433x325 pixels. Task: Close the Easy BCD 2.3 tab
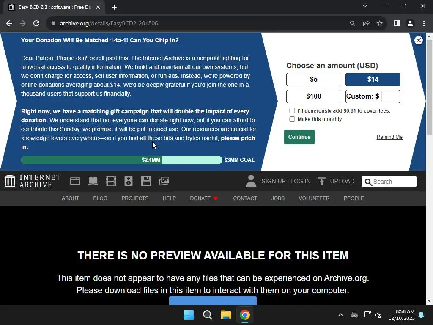click(98, 7)
